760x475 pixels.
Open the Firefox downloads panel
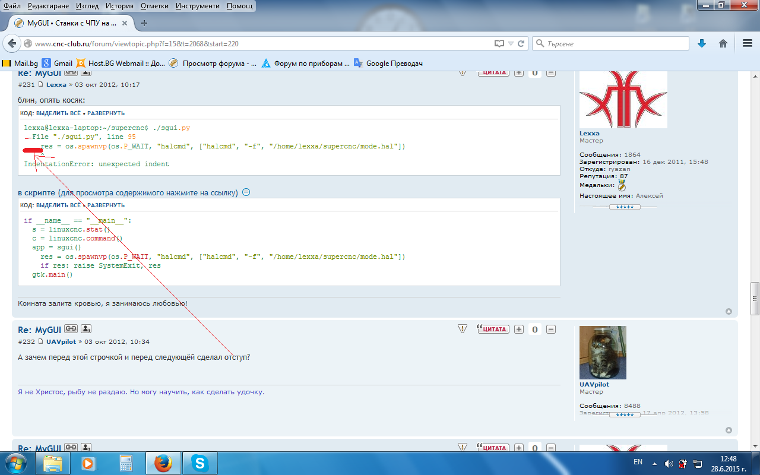(x=701, y=43)
